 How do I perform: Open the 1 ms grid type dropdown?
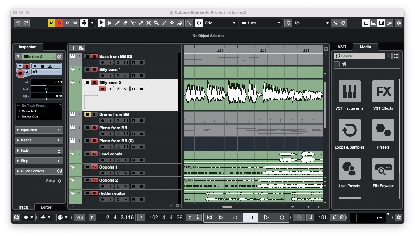click(261, 23)
